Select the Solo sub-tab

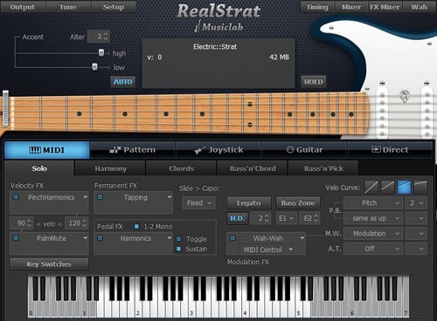(x=39, y=168)
